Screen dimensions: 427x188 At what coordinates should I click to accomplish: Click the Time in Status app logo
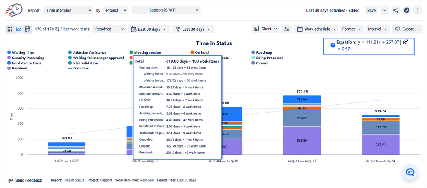click(x=14, y=10)
